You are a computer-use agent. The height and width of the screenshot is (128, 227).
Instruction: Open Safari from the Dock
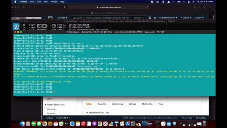72,124
